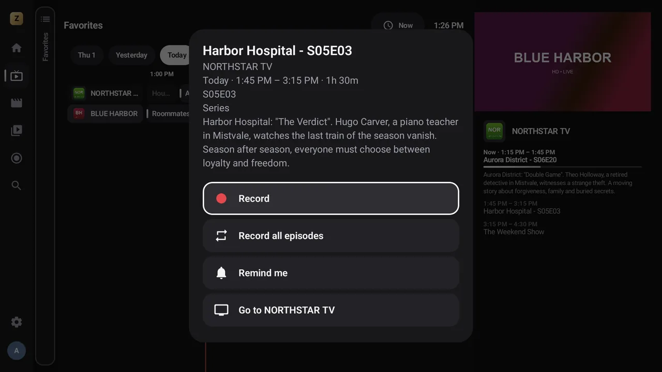662x372 pixels.
Task: Click the 1:00 PM timeline marker
Action: (162, 74)
